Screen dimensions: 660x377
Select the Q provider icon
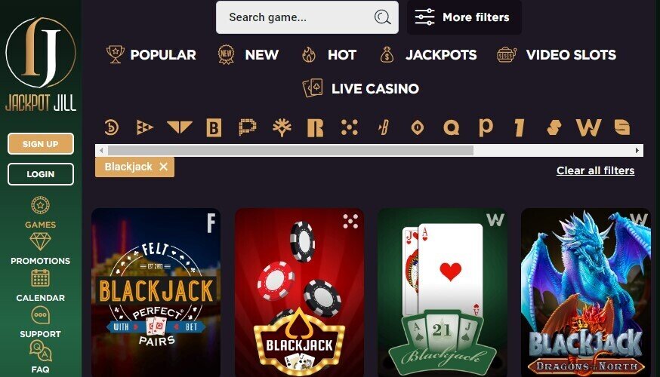click(x=452, y=127)
